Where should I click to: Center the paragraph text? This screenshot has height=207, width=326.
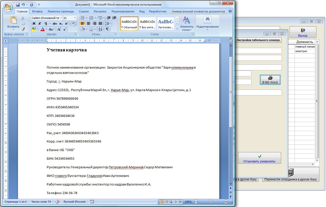tap(88, 24)
